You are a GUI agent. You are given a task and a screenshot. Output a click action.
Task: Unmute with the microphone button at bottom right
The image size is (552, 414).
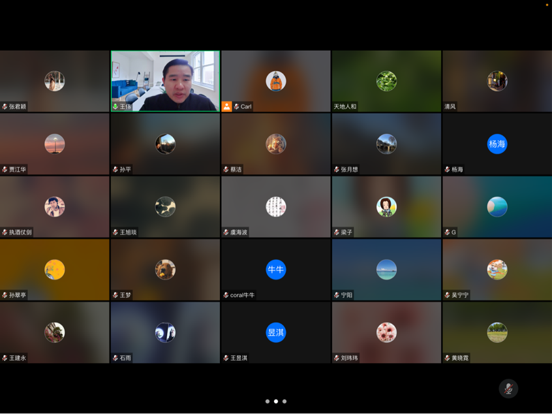(508, 389)
